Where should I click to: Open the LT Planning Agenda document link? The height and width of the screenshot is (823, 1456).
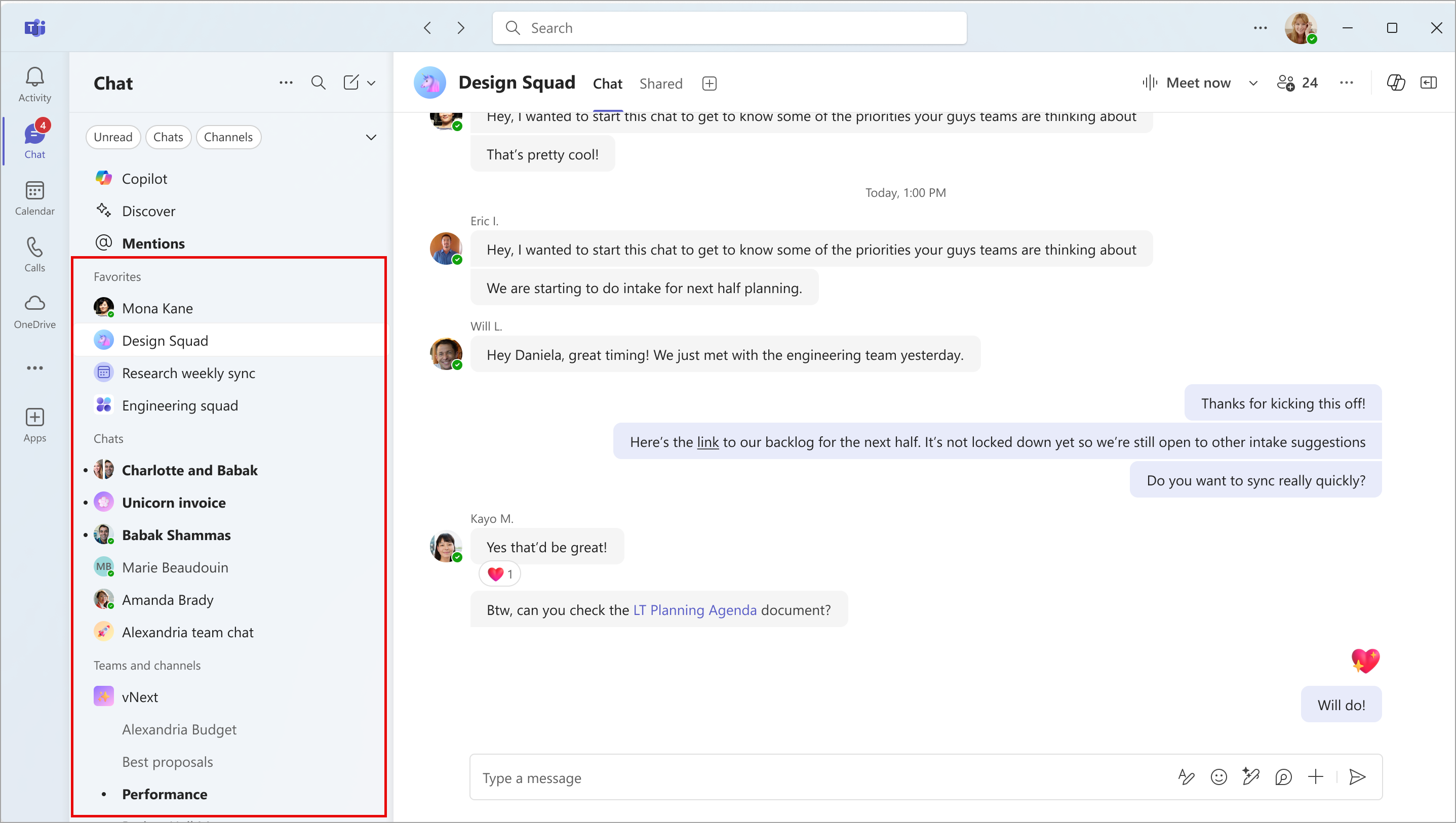695,610
